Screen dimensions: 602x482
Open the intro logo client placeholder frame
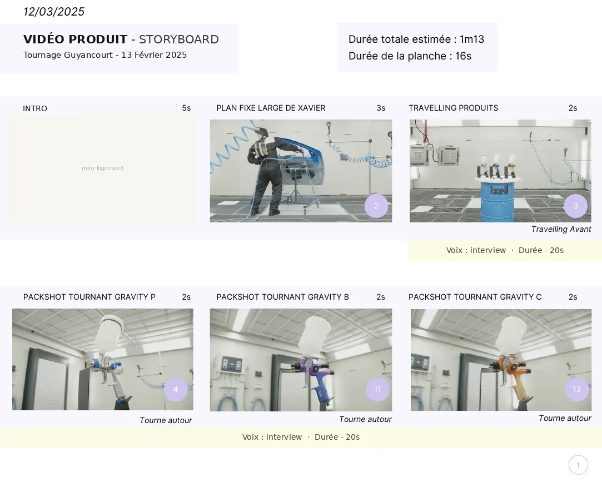click(102, 168)
